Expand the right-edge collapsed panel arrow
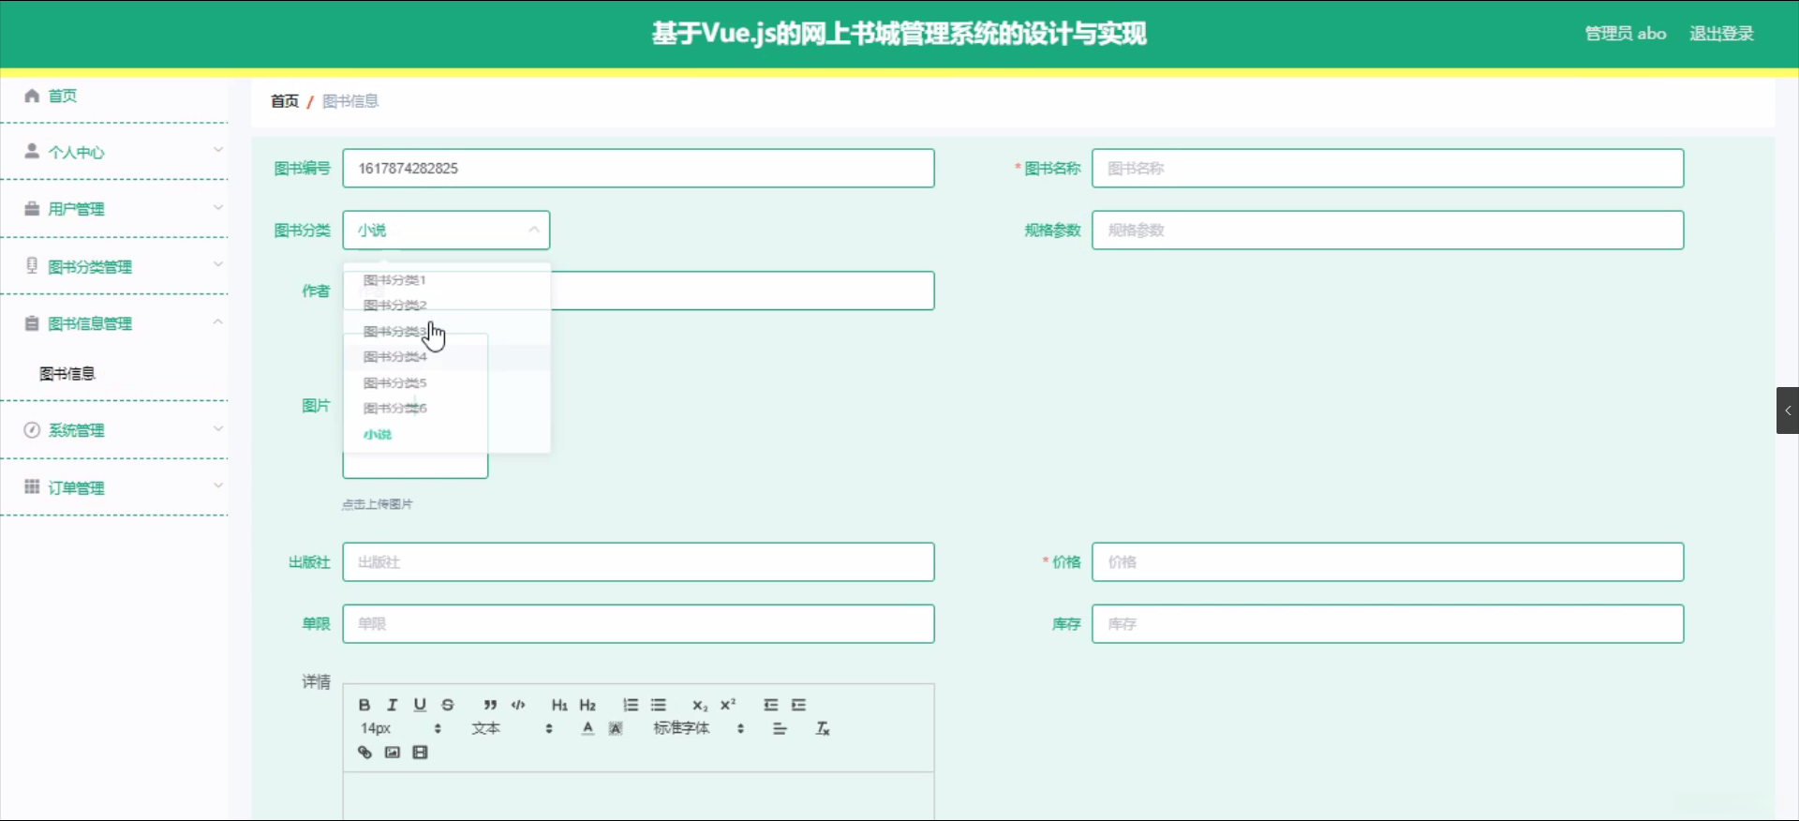 pyautogui.click(x=1788, y=410)
